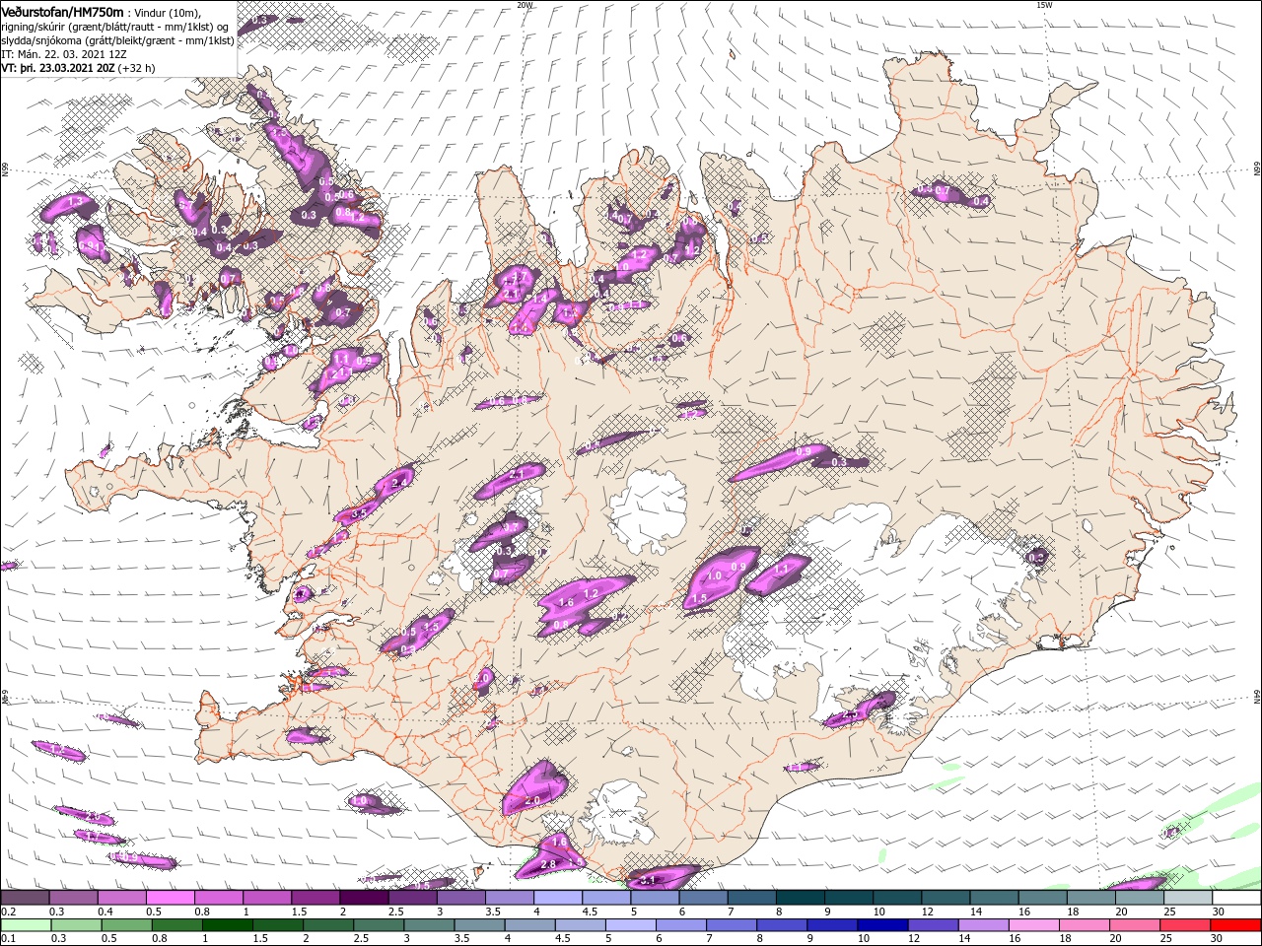Click the '2.8' precipitation value on the map
Screen dimensions: 1262x946
pos(549,864)
